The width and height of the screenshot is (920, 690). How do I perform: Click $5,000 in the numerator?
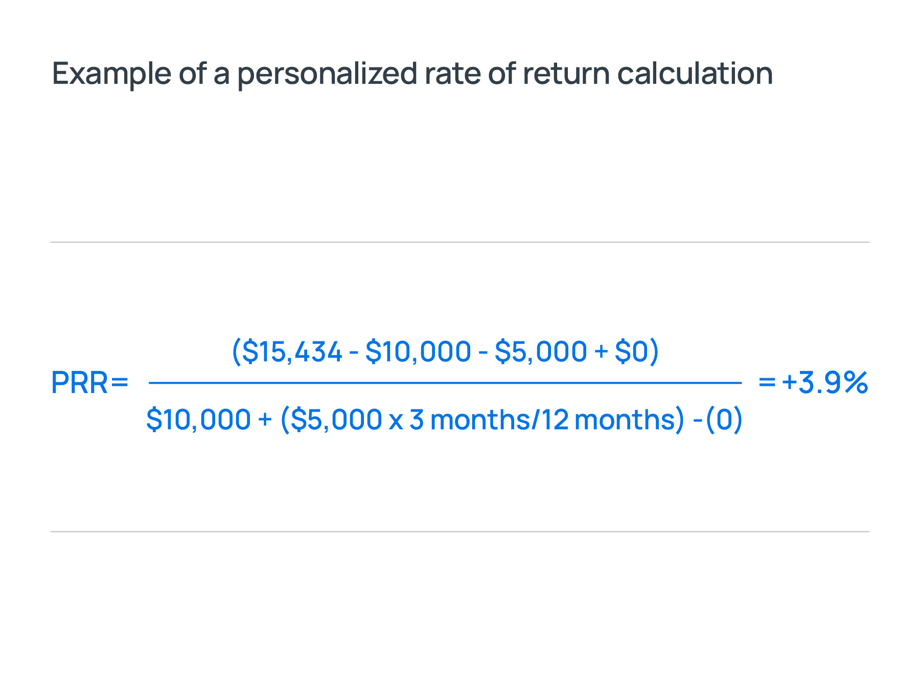click(541, 352)
